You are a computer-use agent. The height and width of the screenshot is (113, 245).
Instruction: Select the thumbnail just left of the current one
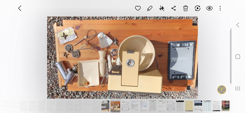coord(105,106)
